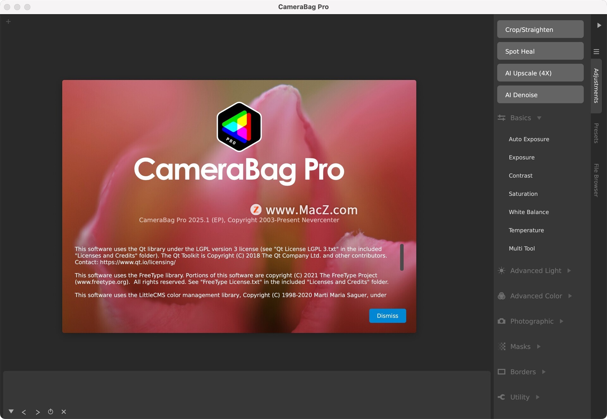Switch to the Presets tab

(596, 133)
